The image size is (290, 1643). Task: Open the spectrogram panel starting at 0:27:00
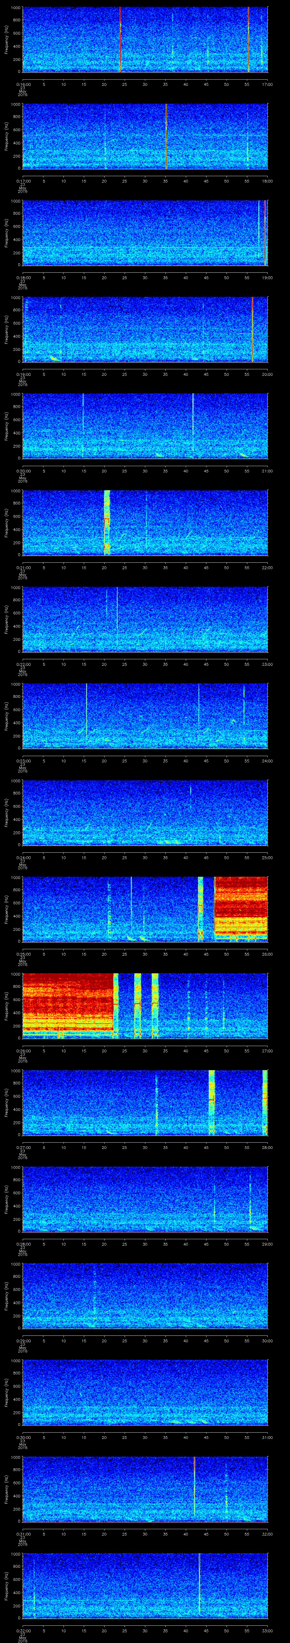145,1102
